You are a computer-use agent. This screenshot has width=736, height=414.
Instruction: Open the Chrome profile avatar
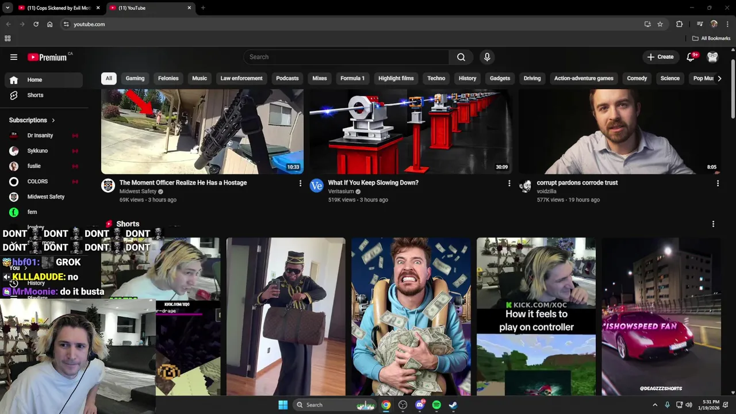714,24
